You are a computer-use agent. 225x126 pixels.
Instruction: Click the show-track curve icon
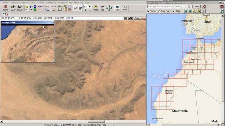pos(47,9)
